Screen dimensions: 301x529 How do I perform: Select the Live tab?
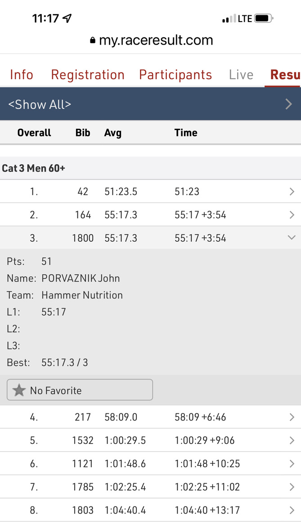241,75
